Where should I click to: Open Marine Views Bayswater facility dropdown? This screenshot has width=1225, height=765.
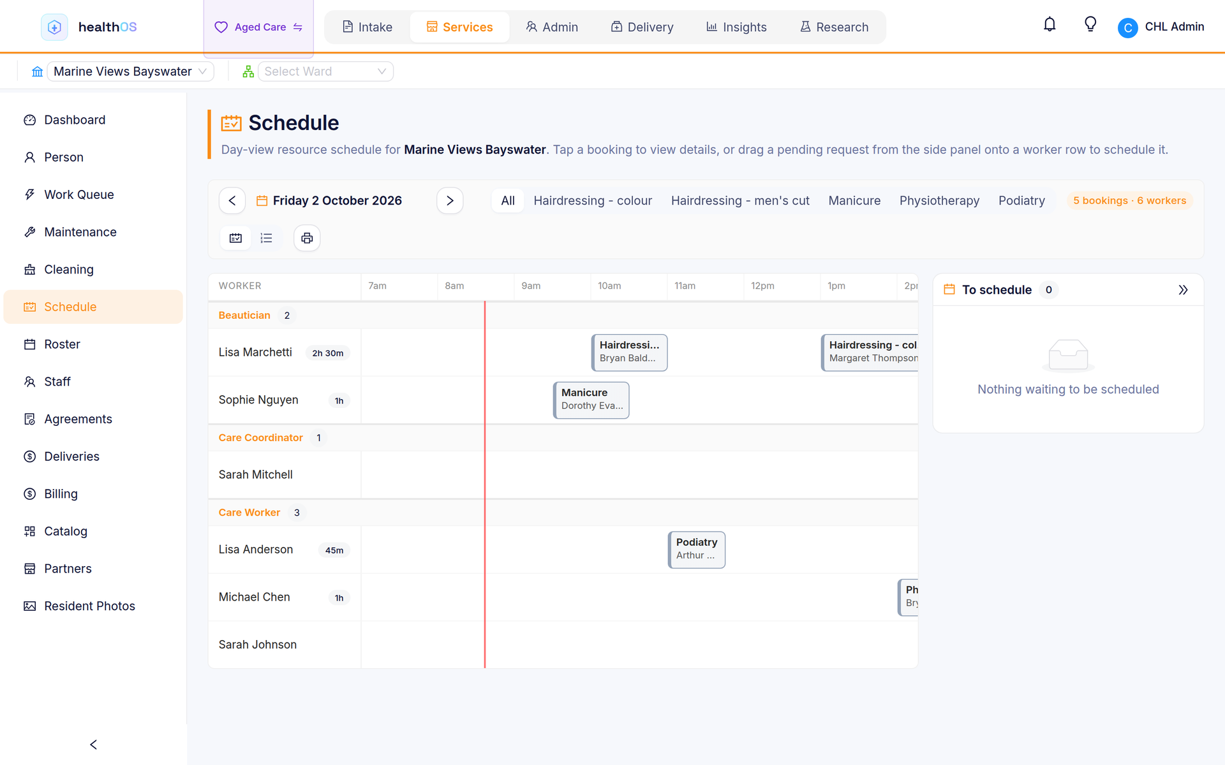[x=130, y=71]
